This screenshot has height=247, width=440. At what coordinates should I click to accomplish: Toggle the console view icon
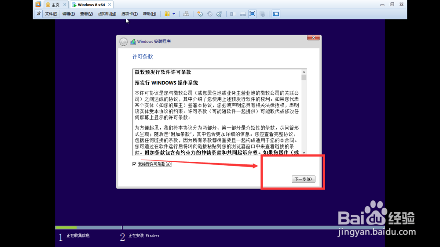pos(276,14)
